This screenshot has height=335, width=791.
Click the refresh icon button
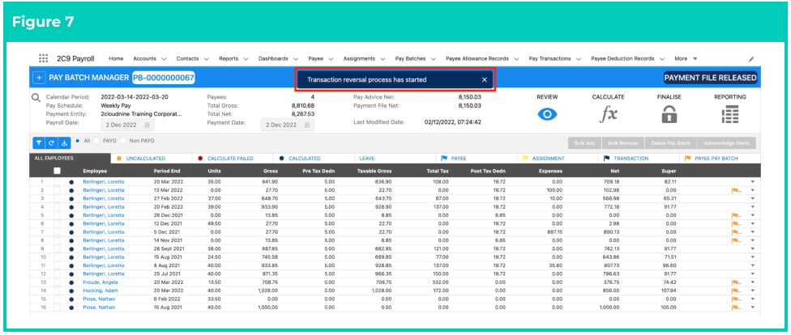[x=51, y=143]
